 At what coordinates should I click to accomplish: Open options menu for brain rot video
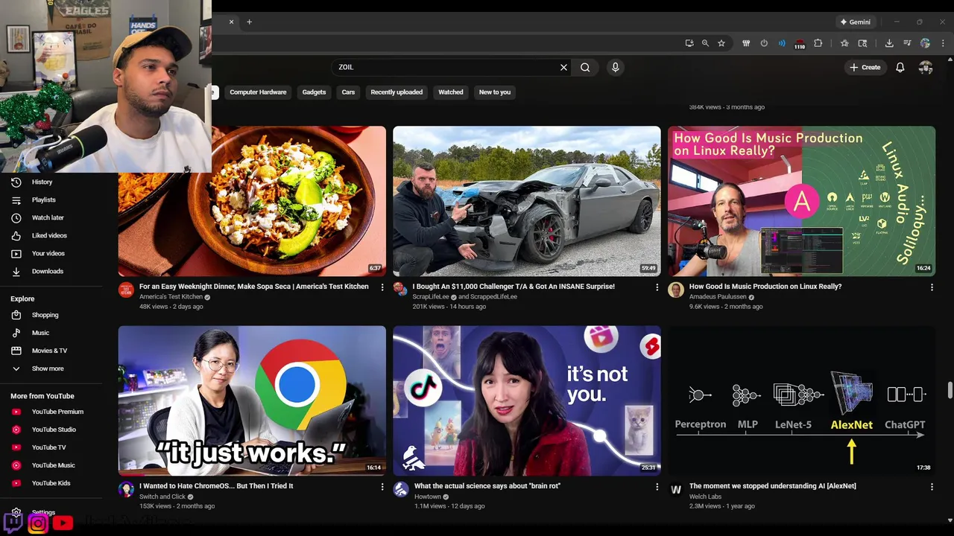[x=657, y=487]
